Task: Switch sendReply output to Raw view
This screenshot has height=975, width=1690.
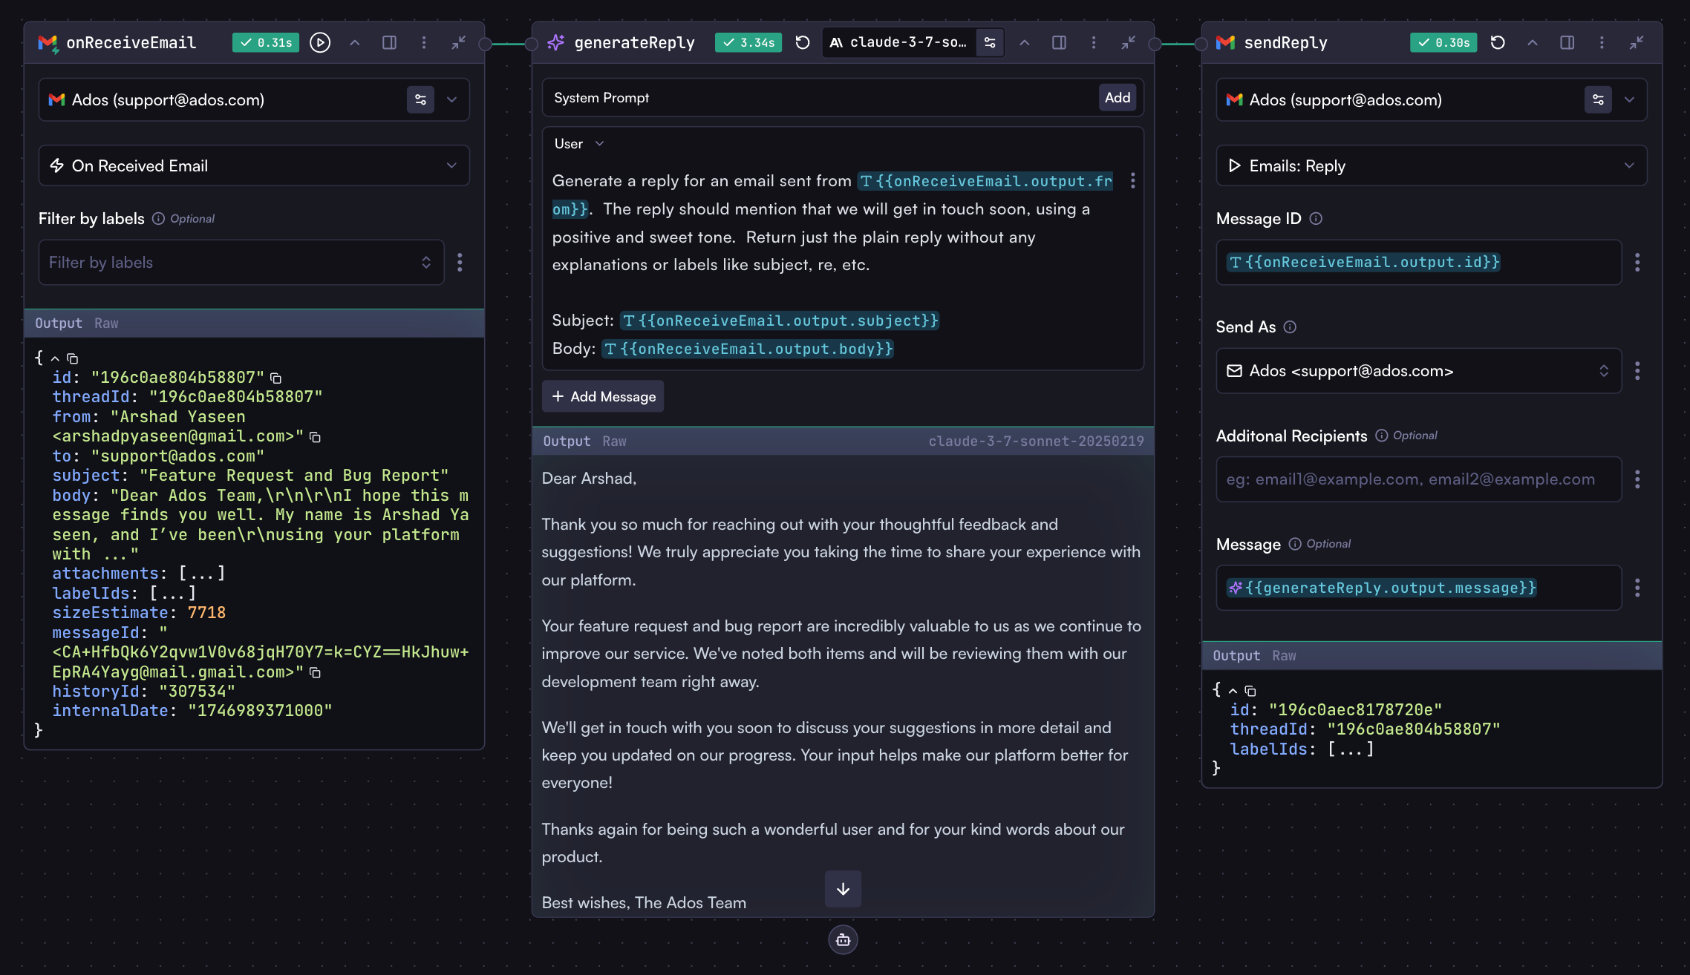Action: [x=1284, y=655]
